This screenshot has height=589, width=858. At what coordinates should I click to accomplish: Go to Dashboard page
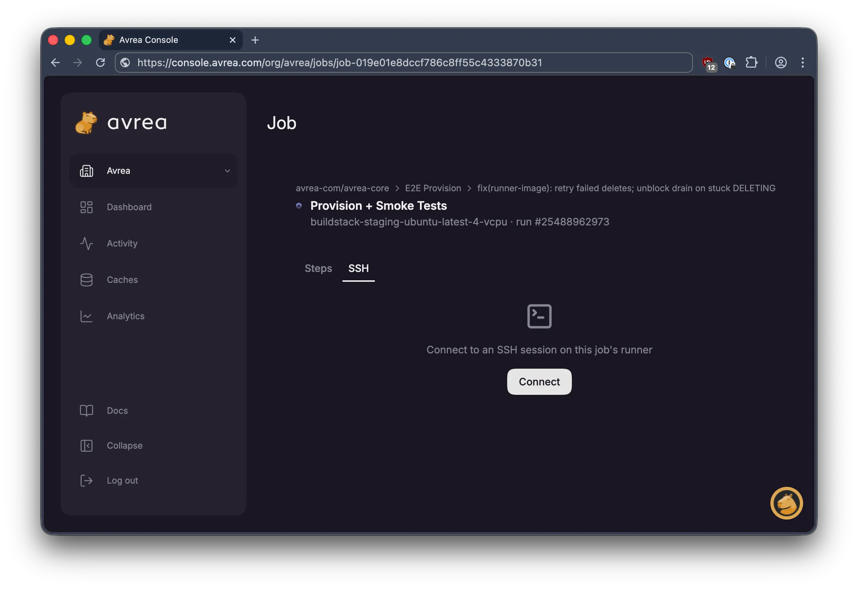point(129,207)
